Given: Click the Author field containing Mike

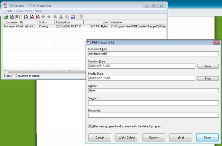Looking at the screenshot, I should point(153,91).
